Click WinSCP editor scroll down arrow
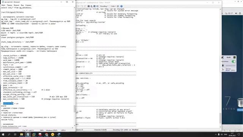This screenshot has height=137, width=243. pos(220,127)
